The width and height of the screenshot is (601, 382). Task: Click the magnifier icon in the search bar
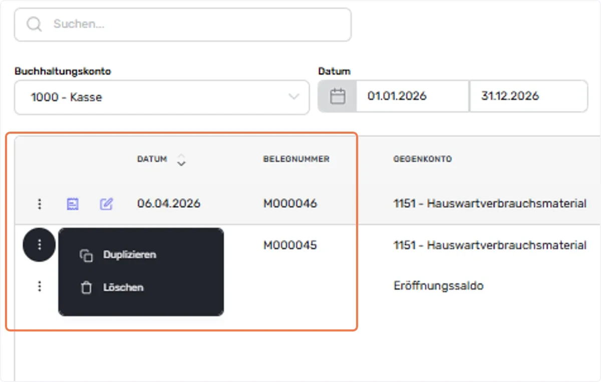point(34,24)
